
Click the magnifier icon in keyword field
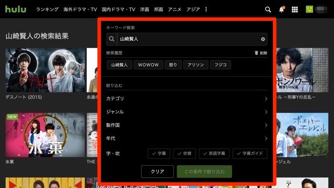click(x=112, y=39)
